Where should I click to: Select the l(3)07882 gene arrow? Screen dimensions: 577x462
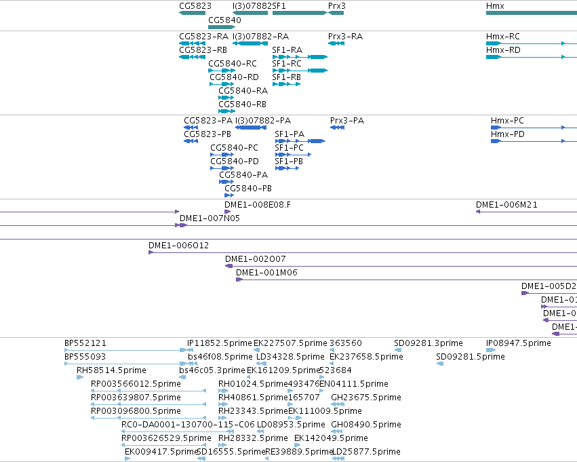pos(250,13)
